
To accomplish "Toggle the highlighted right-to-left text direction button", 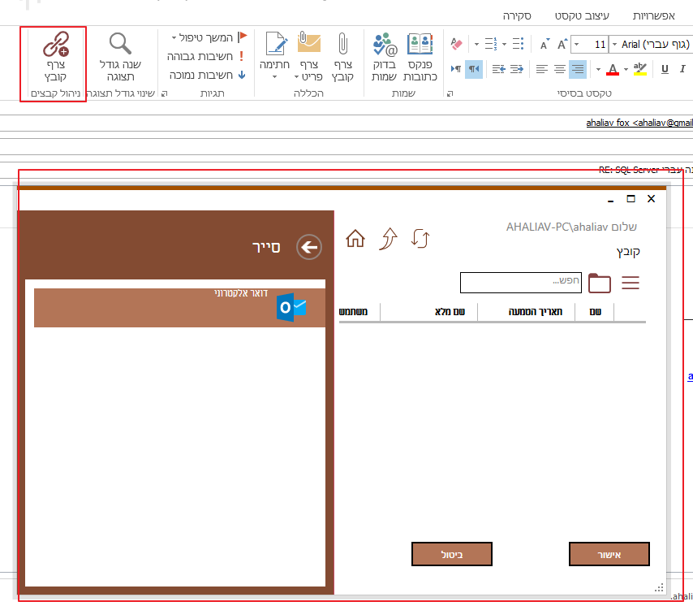I will (474, 69).
